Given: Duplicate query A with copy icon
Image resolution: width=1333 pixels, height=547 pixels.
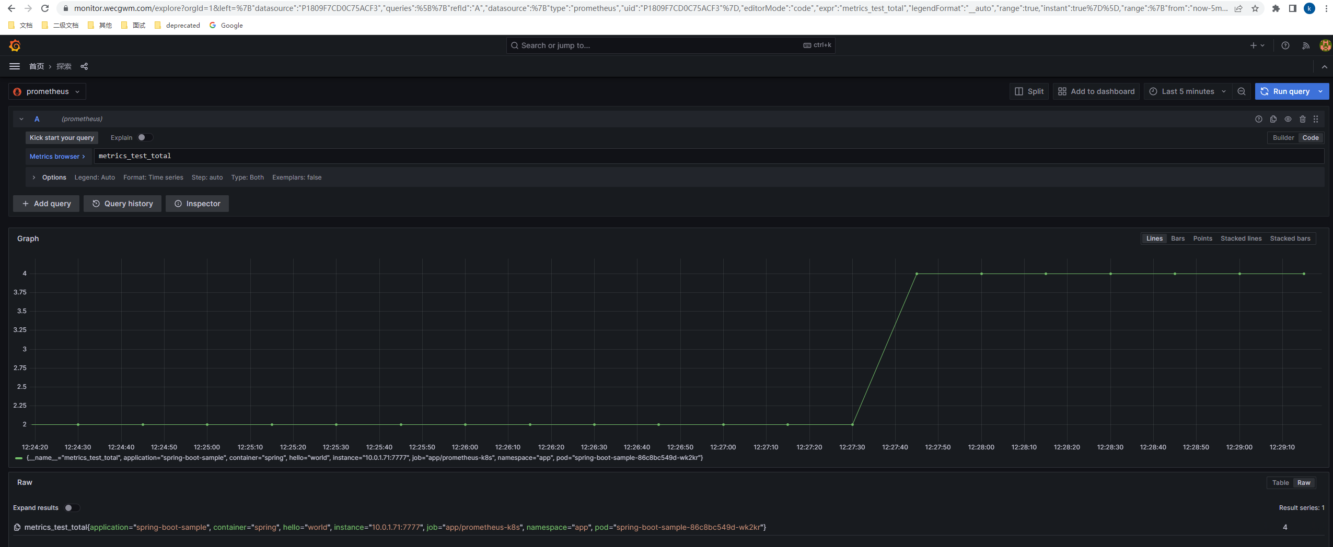Looking at the screenshot, I should (x=1273, y=119).
